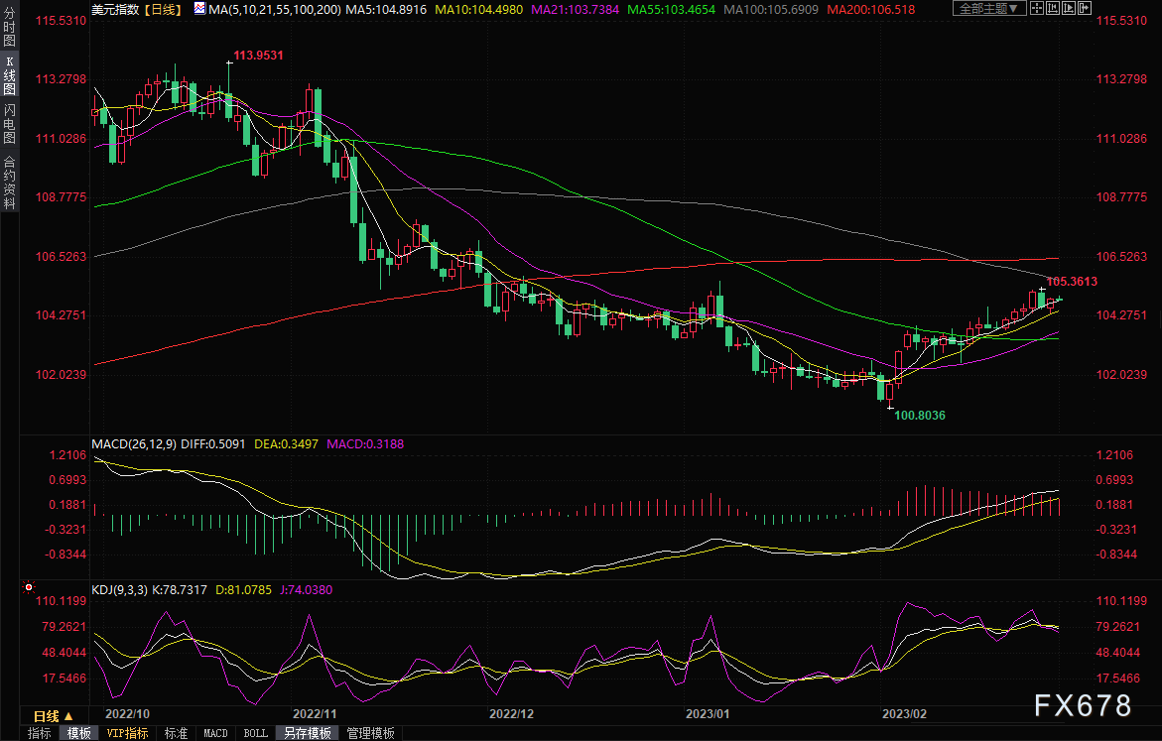Screen dimensions: 1162x741
Task: Click the KDJ(9,3,3) indicator label
Action: (119, 590)
